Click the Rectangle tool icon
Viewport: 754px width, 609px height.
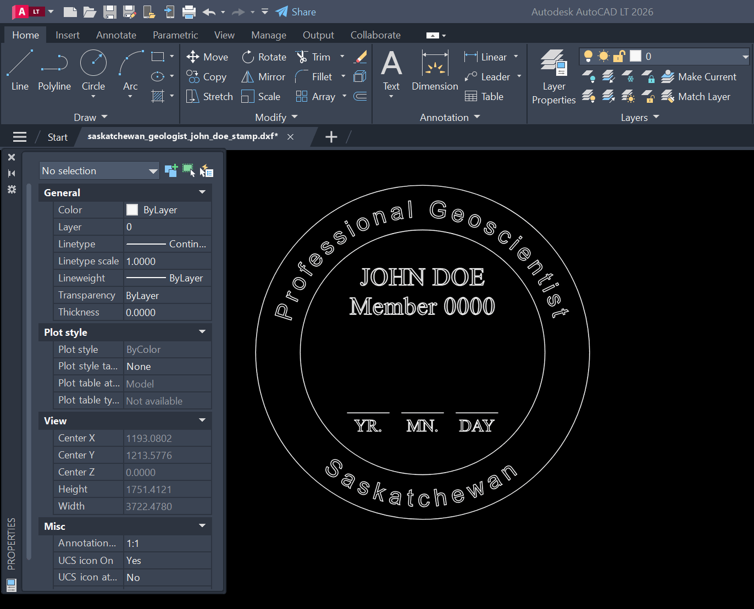click(158, 57)
